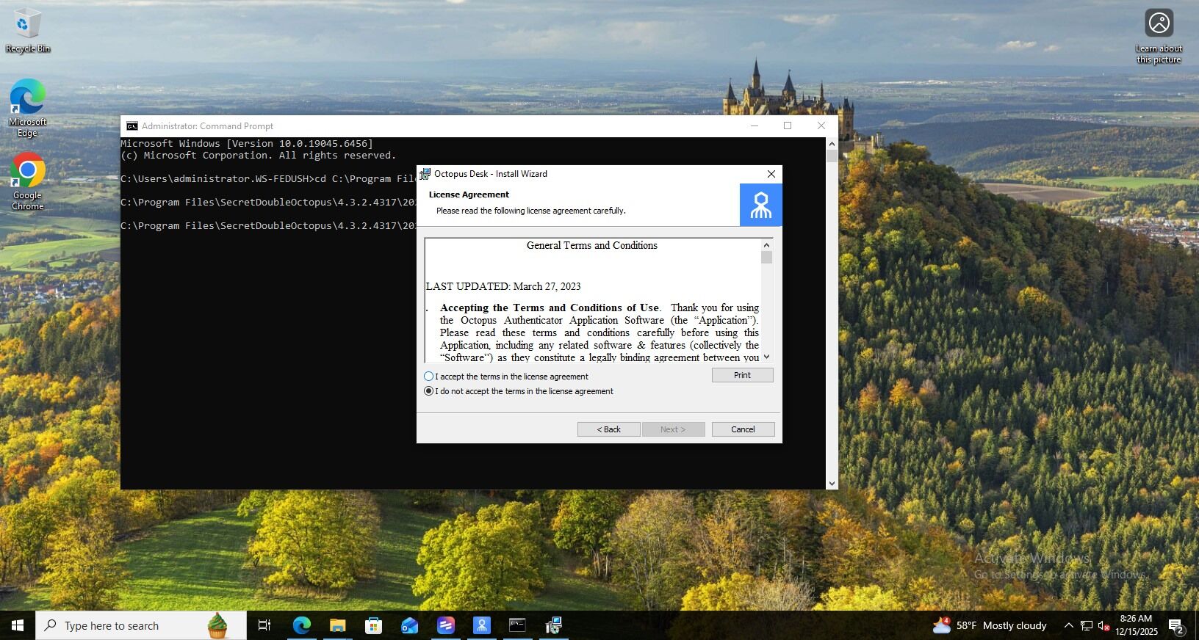Image resolution: width=1199 pixels, height=640 pixels.
Task: Select the Microsoft Edge desktop shortcut
Action: pyautogui.click(x=28, y=108)
